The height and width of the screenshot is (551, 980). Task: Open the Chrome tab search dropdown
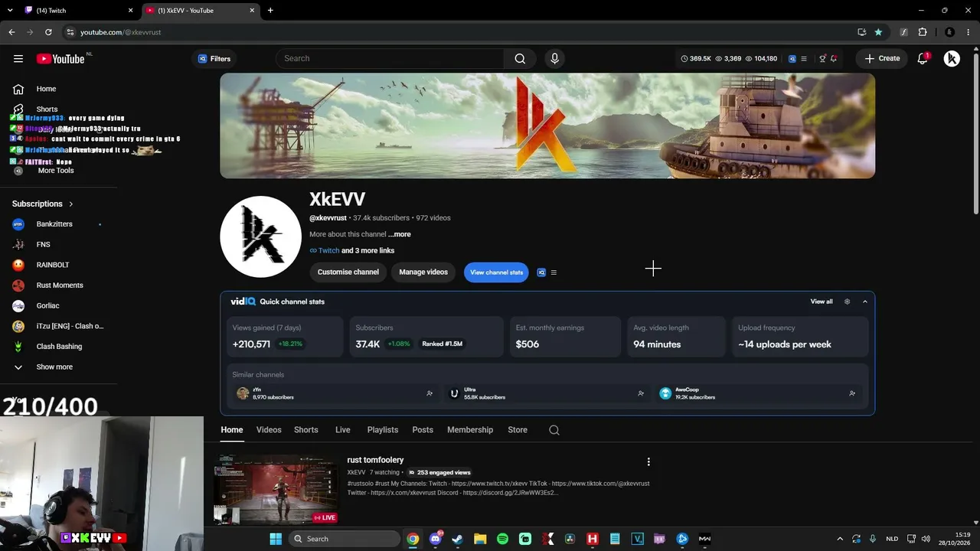pyautogui.click(x=10, y=11)
